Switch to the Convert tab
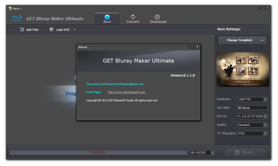278x166 pixels. (x=133, y=19)
